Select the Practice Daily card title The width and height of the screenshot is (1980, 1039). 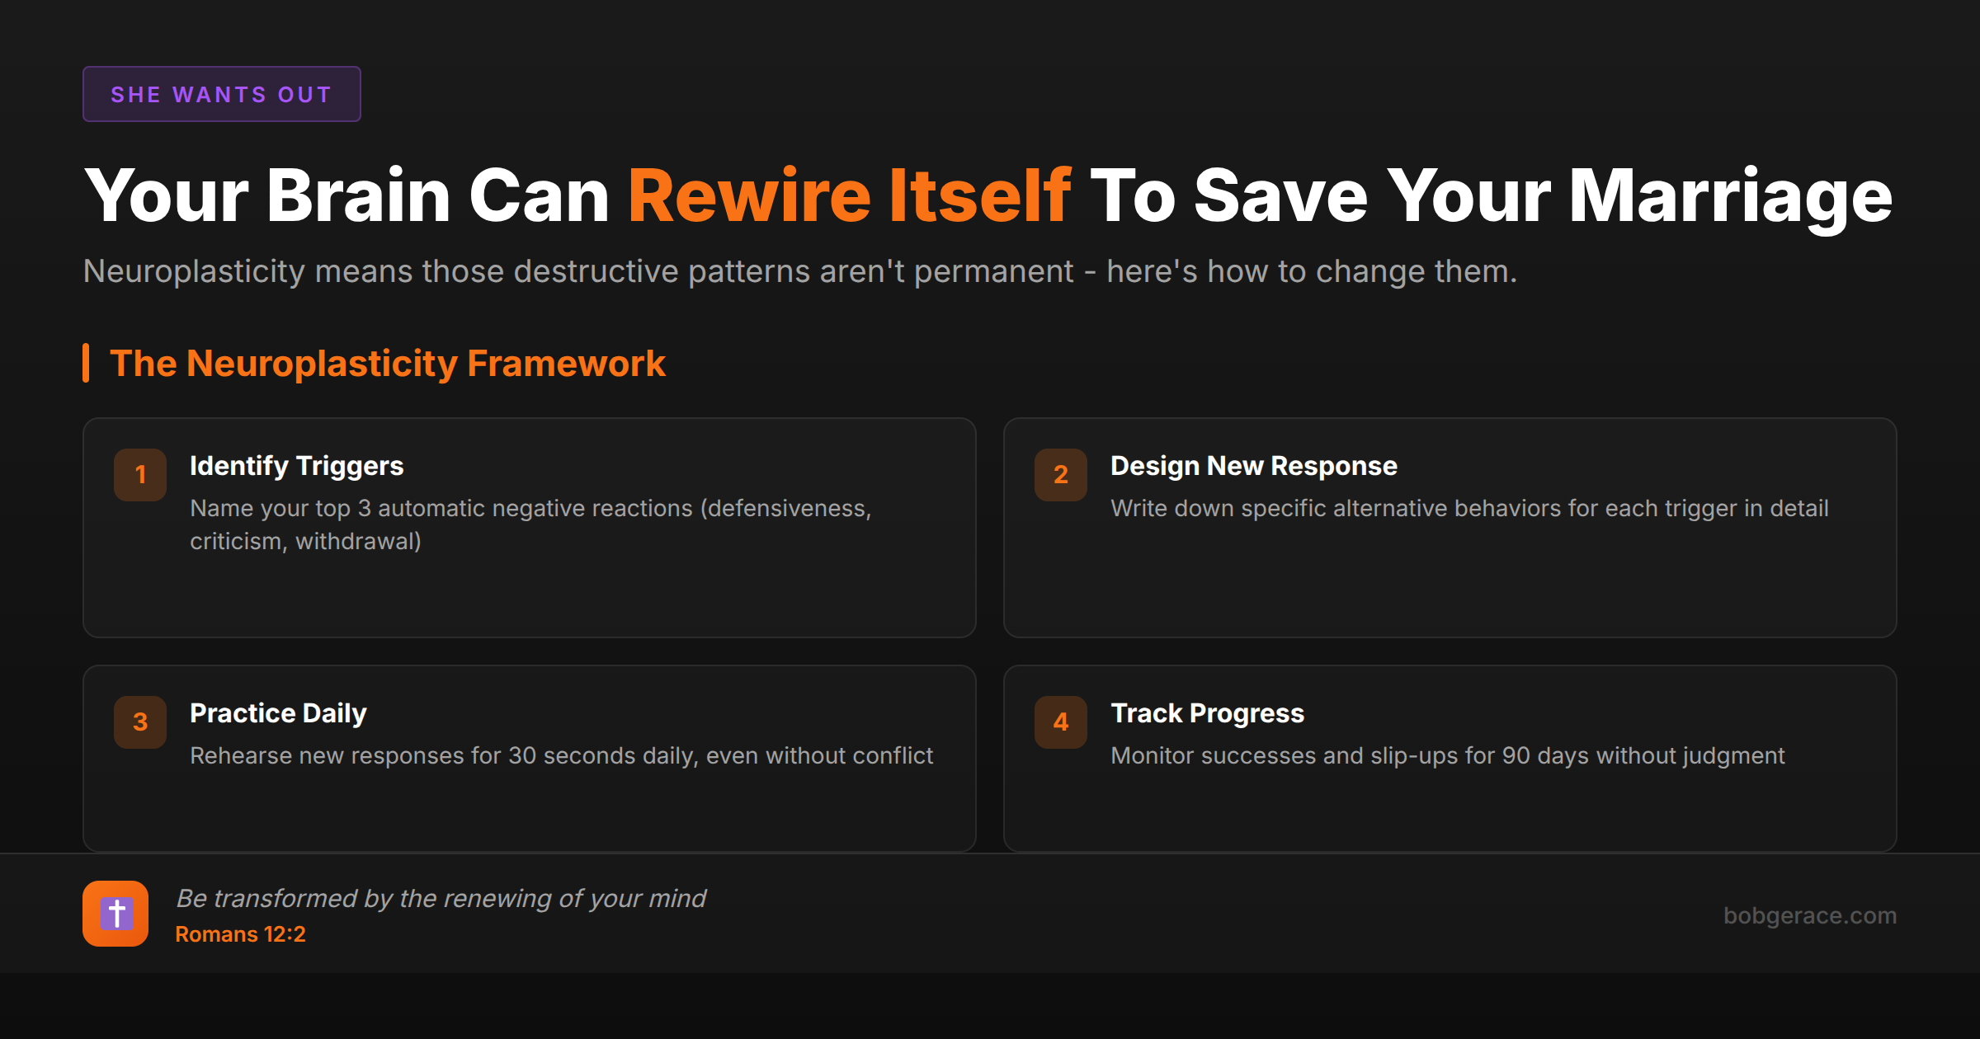click(278, 713)
